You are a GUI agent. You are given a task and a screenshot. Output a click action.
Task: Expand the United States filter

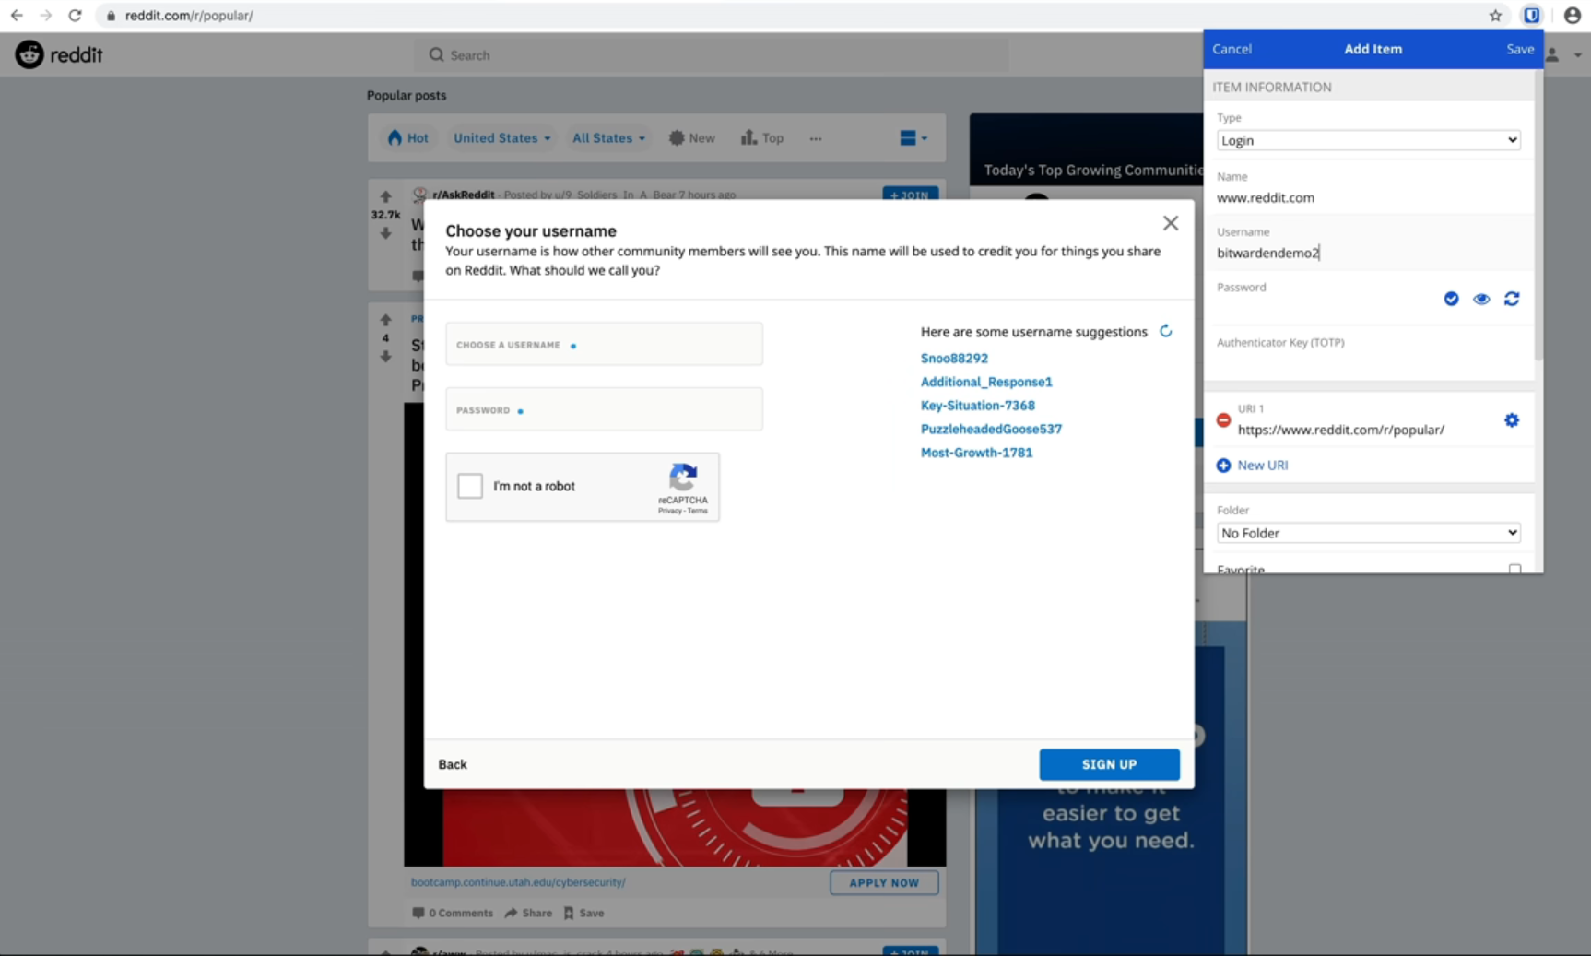click(501, 138)
